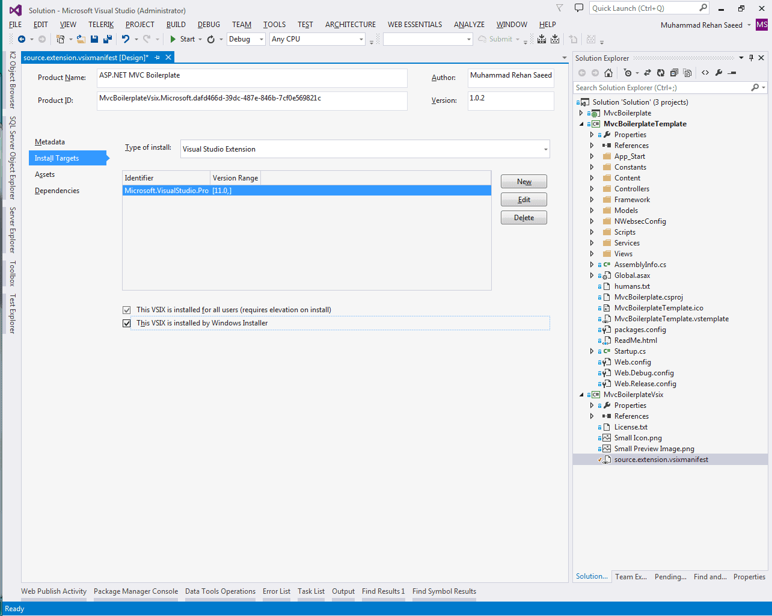The height and width of the screenshot is (616, 772).
Task: Select the Home icon in Solution Explorer
Action: [x=608, y=73]
